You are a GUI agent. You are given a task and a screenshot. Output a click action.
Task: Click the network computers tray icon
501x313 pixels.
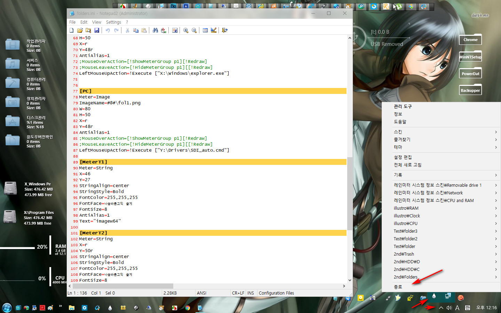448,296
